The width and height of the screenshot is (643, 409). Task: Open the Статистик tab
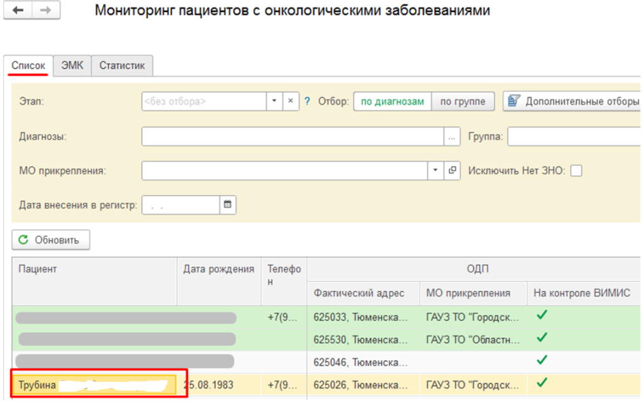pos(122,65)
